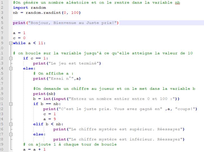The height and width of the screenshot is (152, 204).
Task: Click line number 1 in the margin
Action: pos(2,3)
